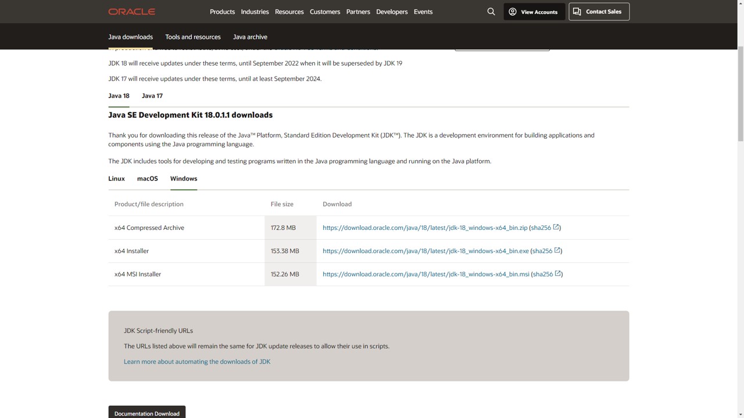Go to Tools and resources tab
The width and height of the screenshot is (744, 418).
[193, 37]
